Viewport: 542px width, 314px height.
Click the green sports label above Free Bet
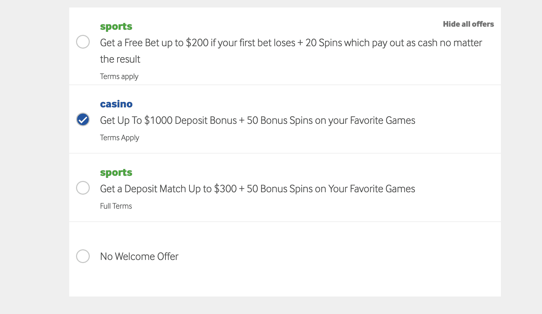point(116,26)
